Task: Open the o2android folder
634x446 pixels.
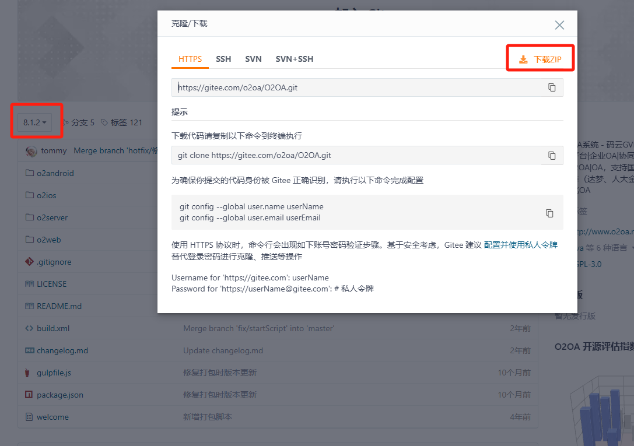Action: pos(55,173)
